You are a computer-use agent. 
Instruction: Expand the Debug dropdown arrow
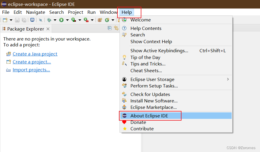tap(55, 20)
